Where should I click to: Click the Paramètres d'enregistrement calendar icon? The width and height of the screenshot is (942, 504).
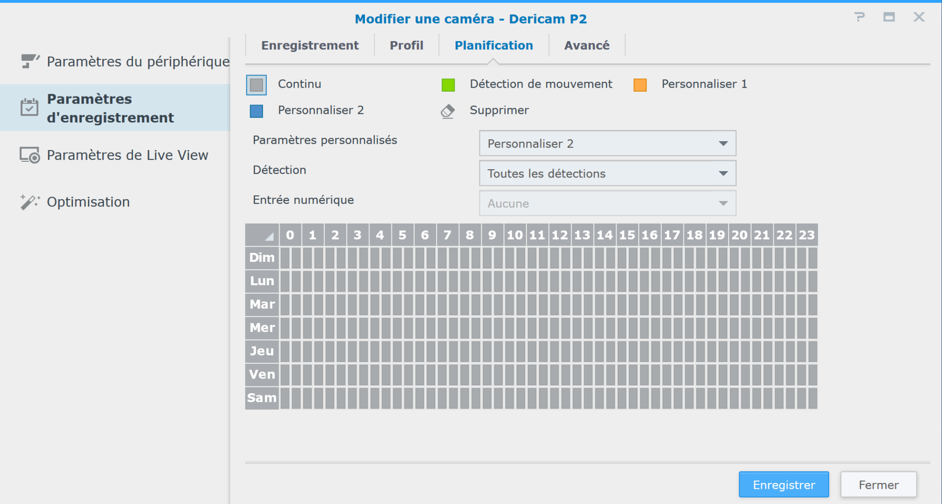point(29,107)
